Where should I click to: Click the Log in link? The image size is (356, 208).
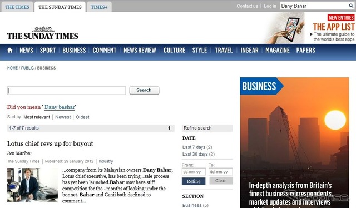point(270,6)
